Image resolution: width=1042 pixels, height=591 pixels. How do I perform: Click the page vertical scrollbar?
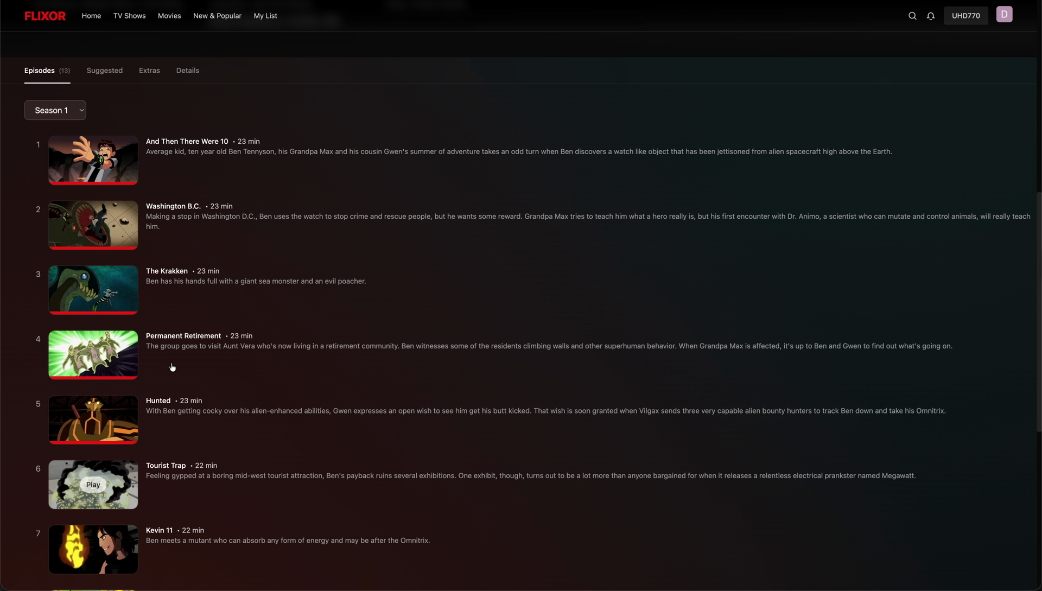(1039, 312)
